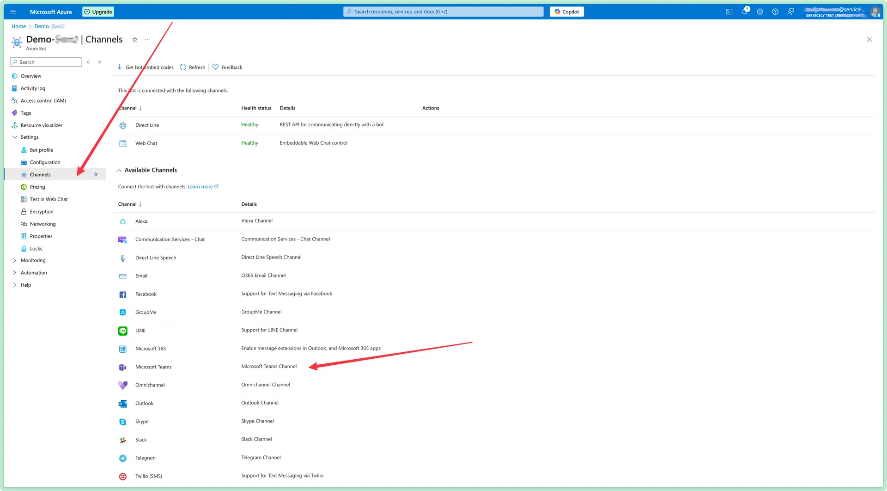This screenshot has height=491, width=887.
Task: Open Properties in the sidebar
Action: coord(41,236)
